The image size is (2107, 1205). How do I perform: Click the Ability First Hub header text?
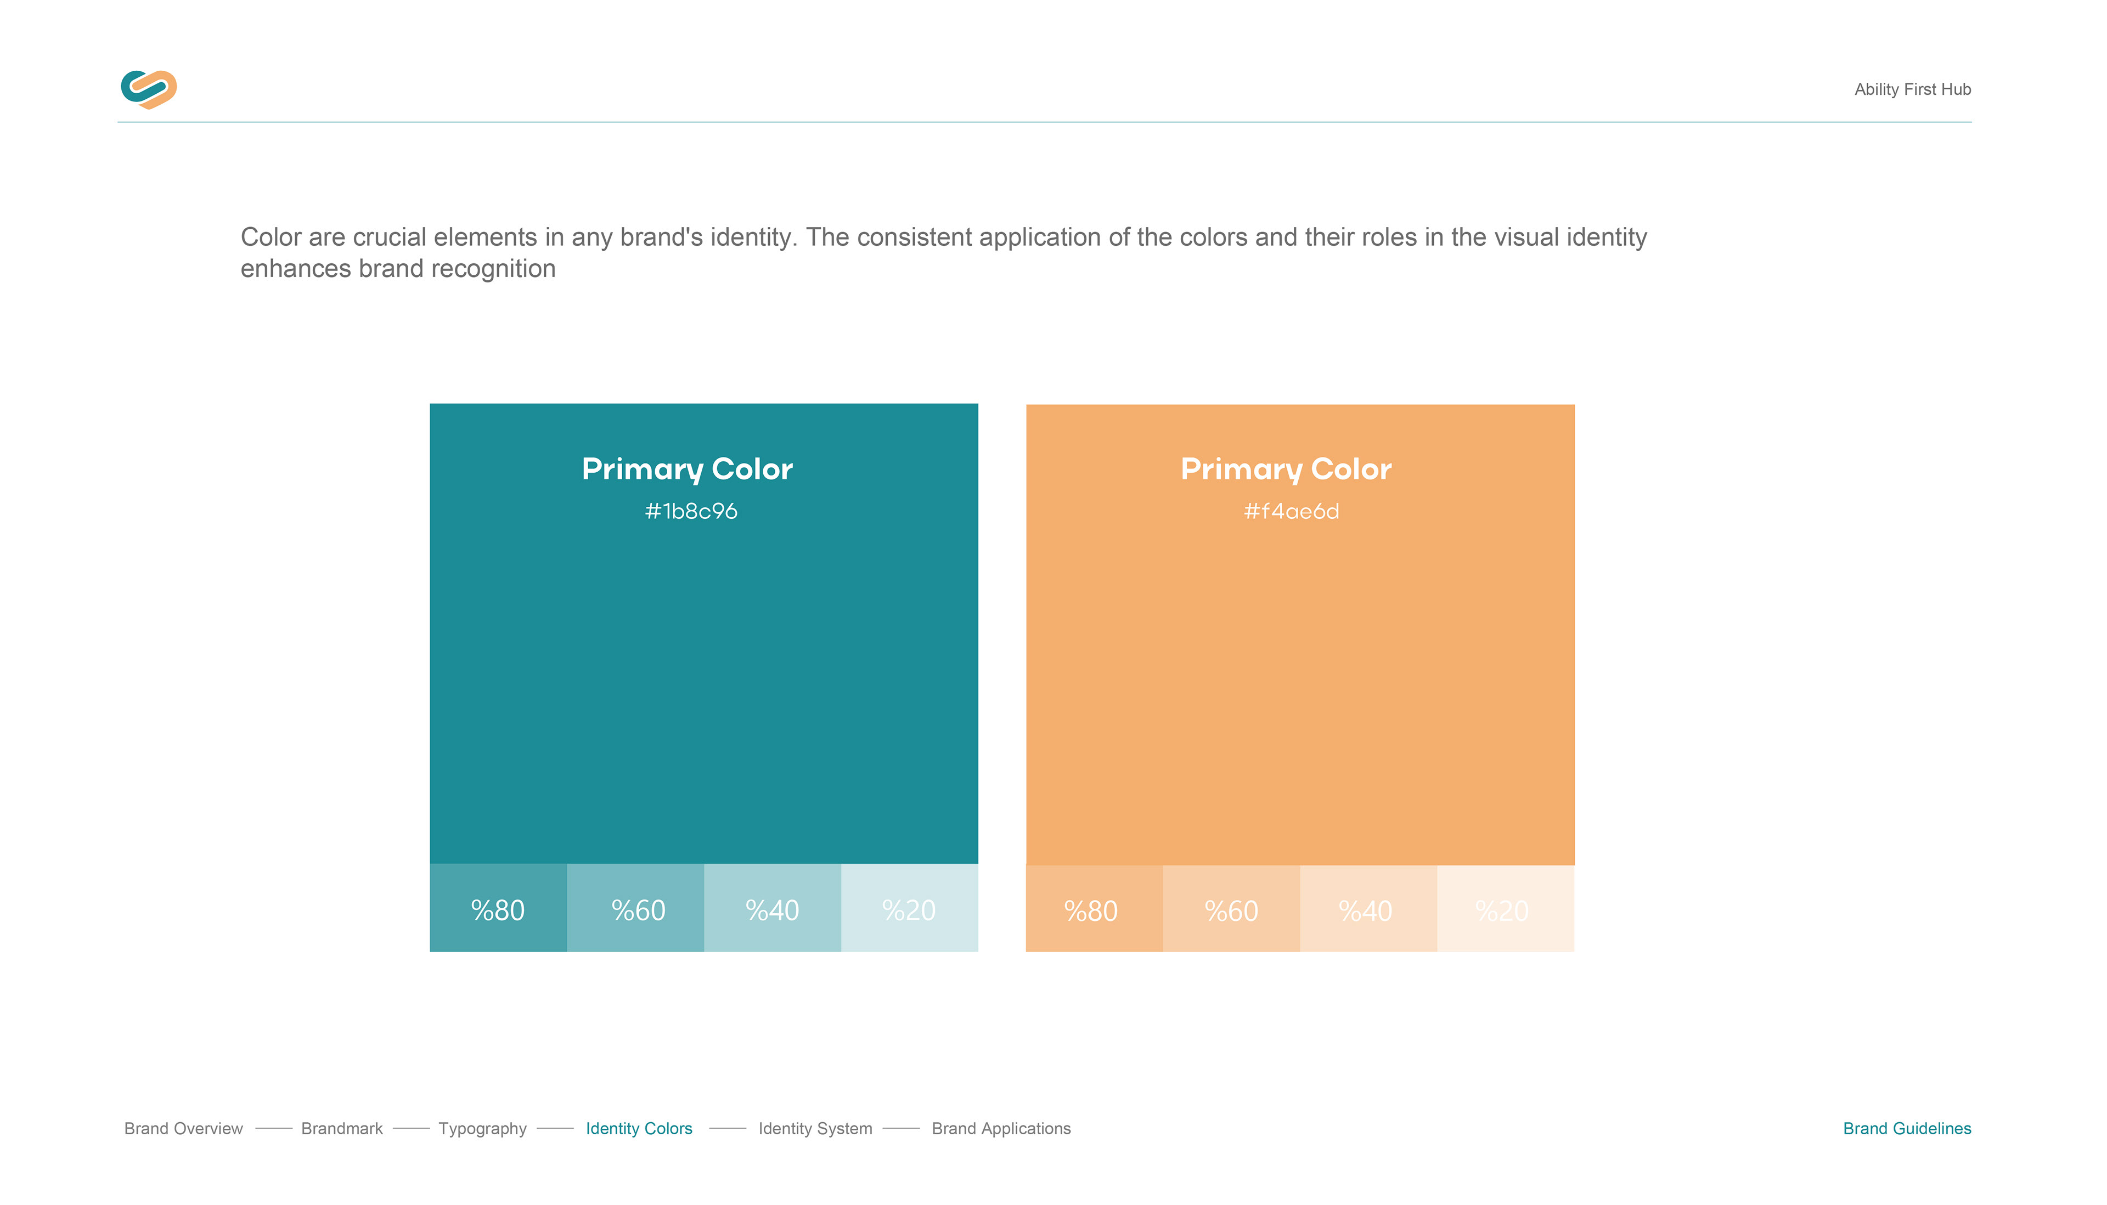[x=1912, y=89]
